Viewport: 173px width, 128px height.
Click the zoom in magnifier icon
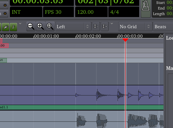[40, 26]
